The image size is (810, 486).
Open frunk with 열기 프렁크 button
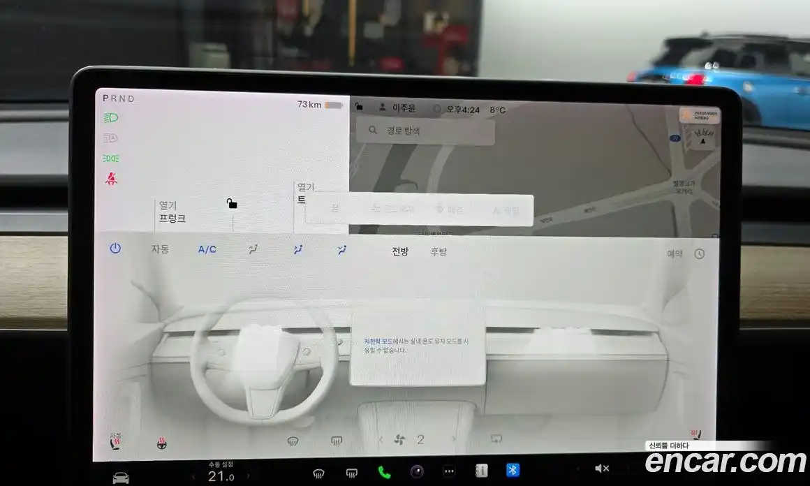tap(172, 212)
